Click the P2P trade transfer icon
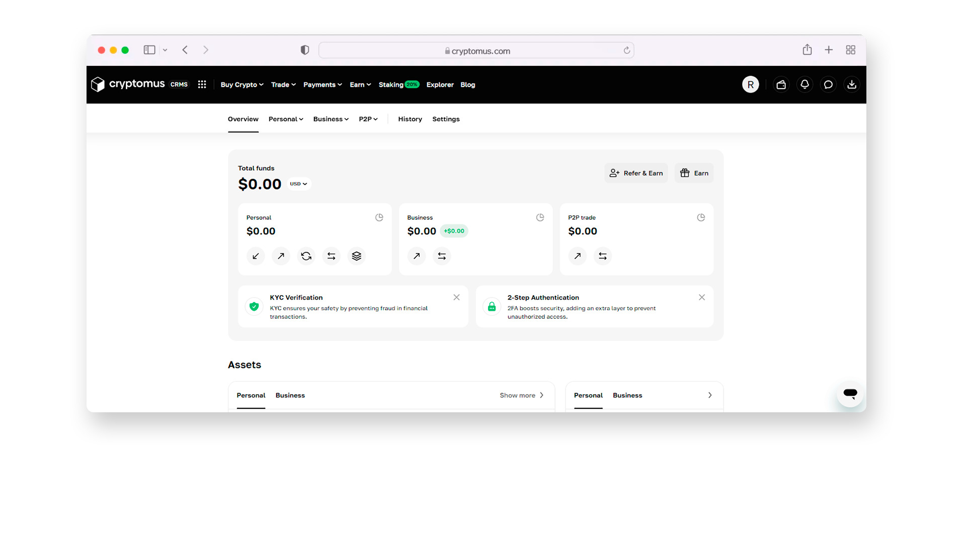966x543 pixels. [x=603, y=256]
